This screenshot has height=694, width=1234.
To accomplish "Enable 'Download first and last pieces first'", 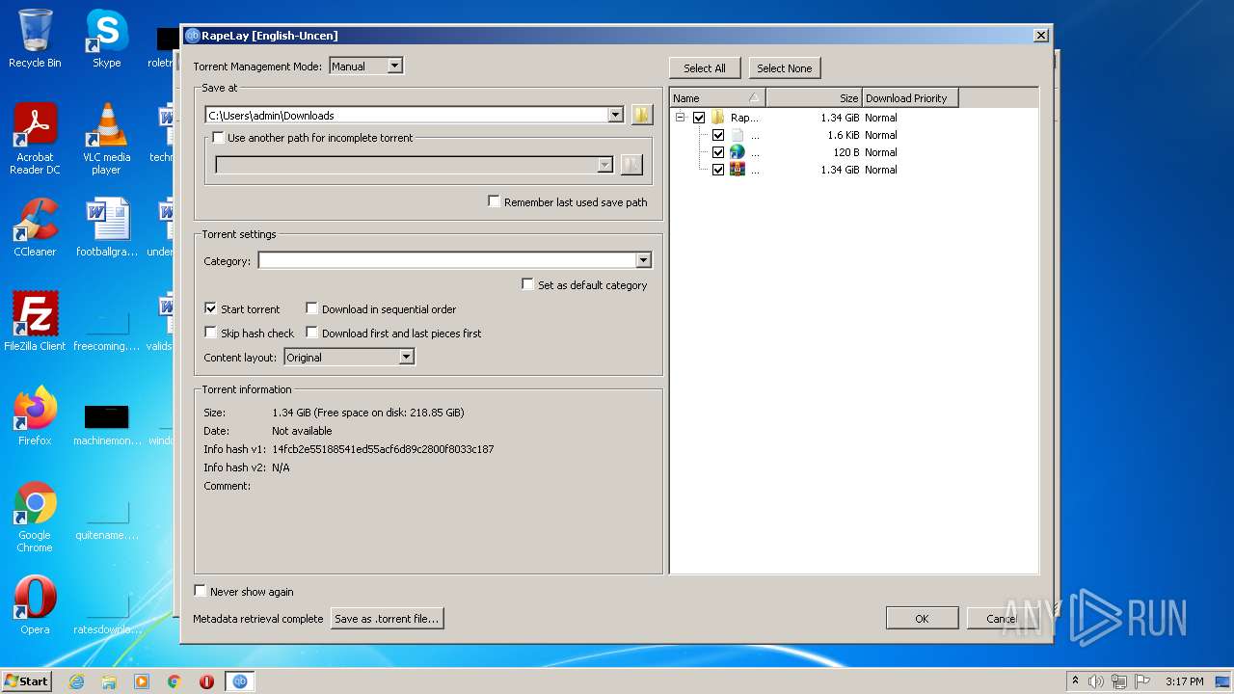I will [x=312, y=333].
